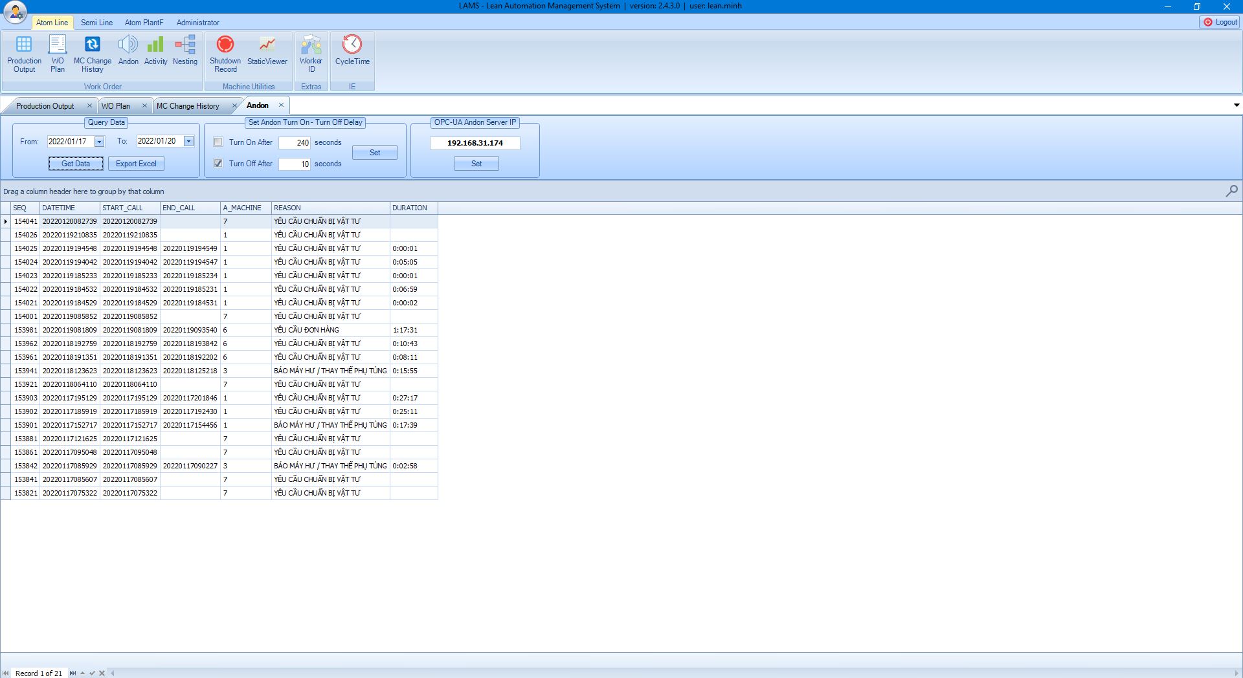Open MC Change History from ribbon
The image size is (1243, 678).
coord(92,54)
